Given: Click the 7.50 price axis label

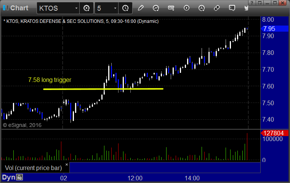Looking at the screenshot, I should (268, 103).
